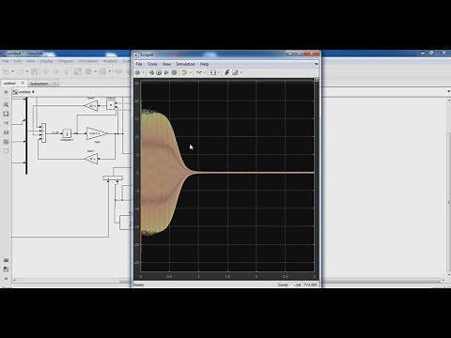Click the green Run button in Scope toolbar
451x338 pixels.
[159, 72]
